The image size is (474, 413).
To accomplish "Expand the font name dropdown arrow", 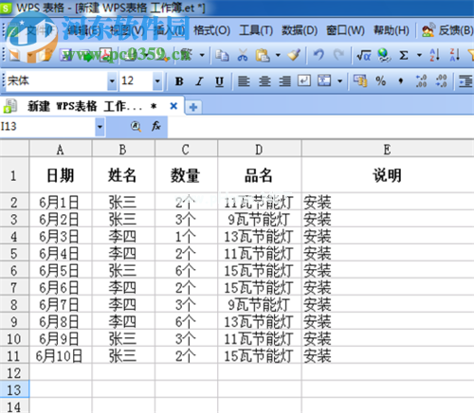I will click(x=112, y=81).
